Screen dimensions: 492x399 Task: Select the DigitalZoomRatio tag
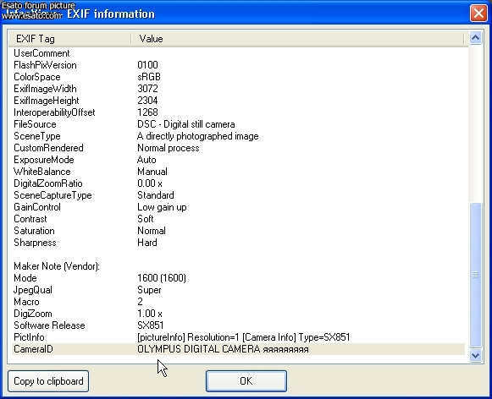[48, 183]
